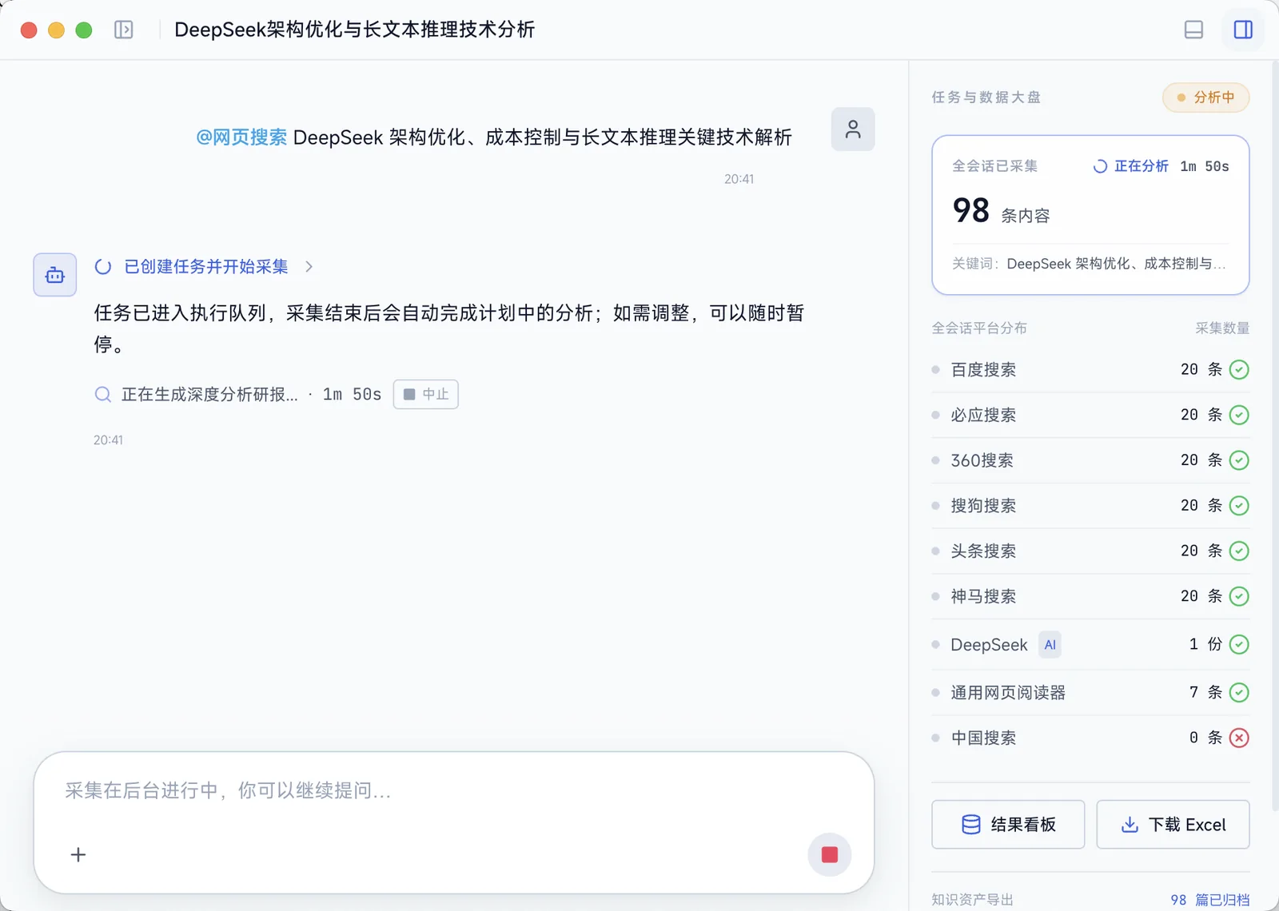Select the 头条搜索 platform row

[1090, 551]
